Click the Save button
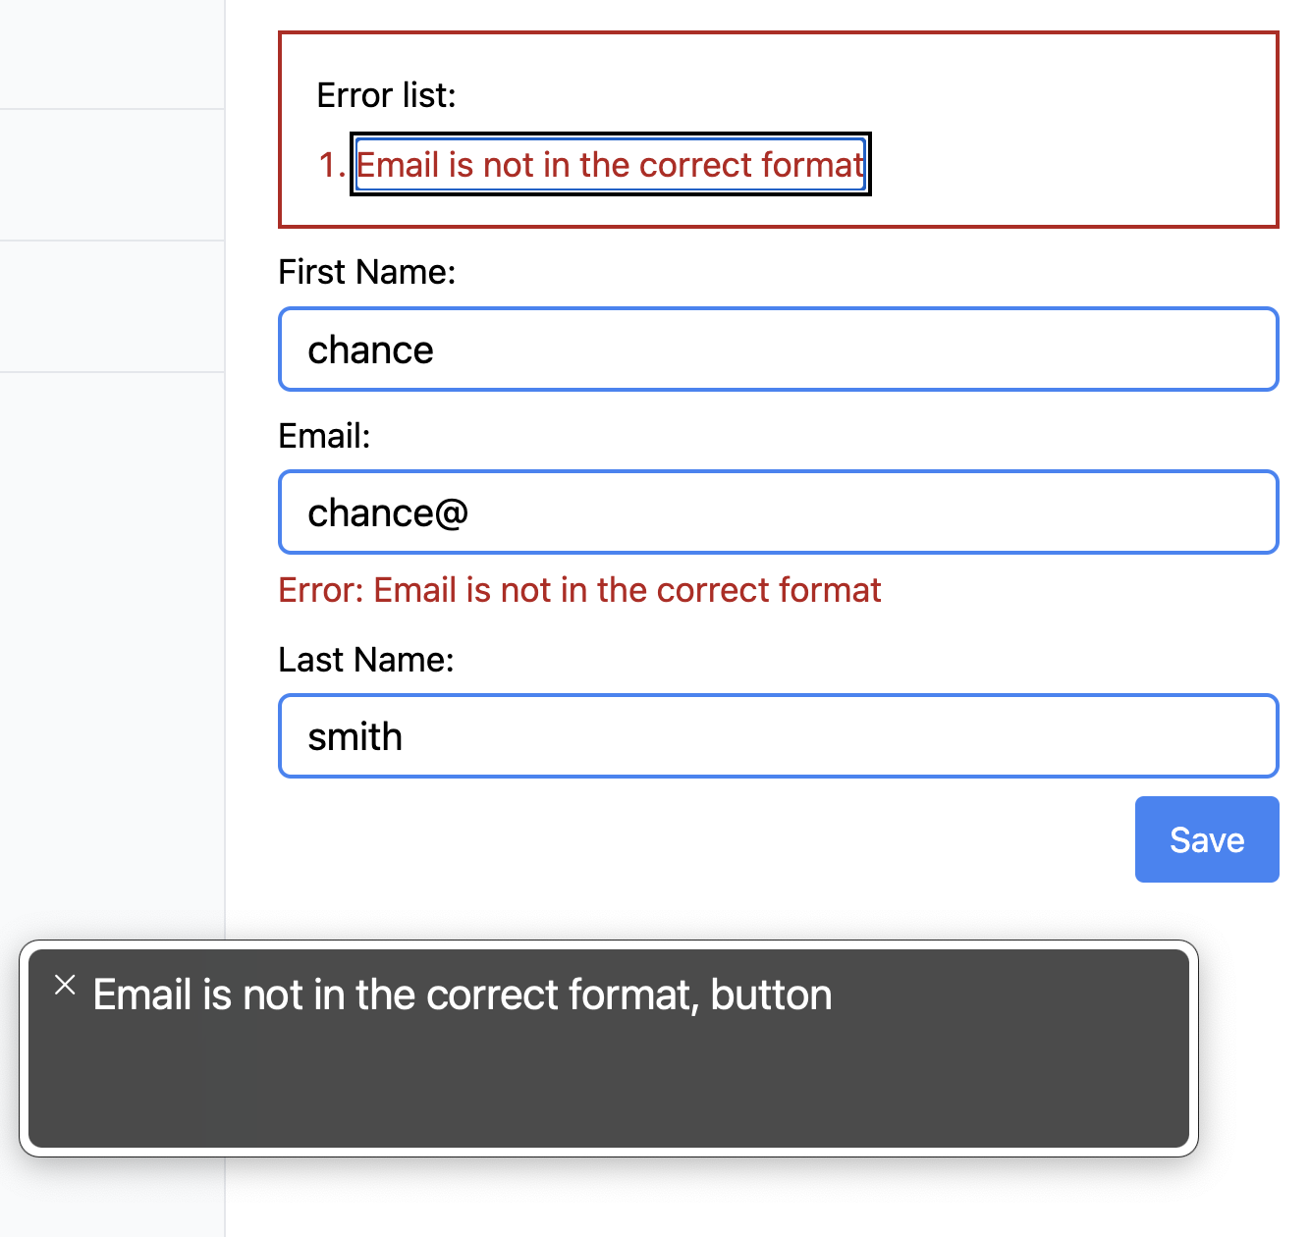This screenshot has height=1237, width=1310. (1206, 839)
